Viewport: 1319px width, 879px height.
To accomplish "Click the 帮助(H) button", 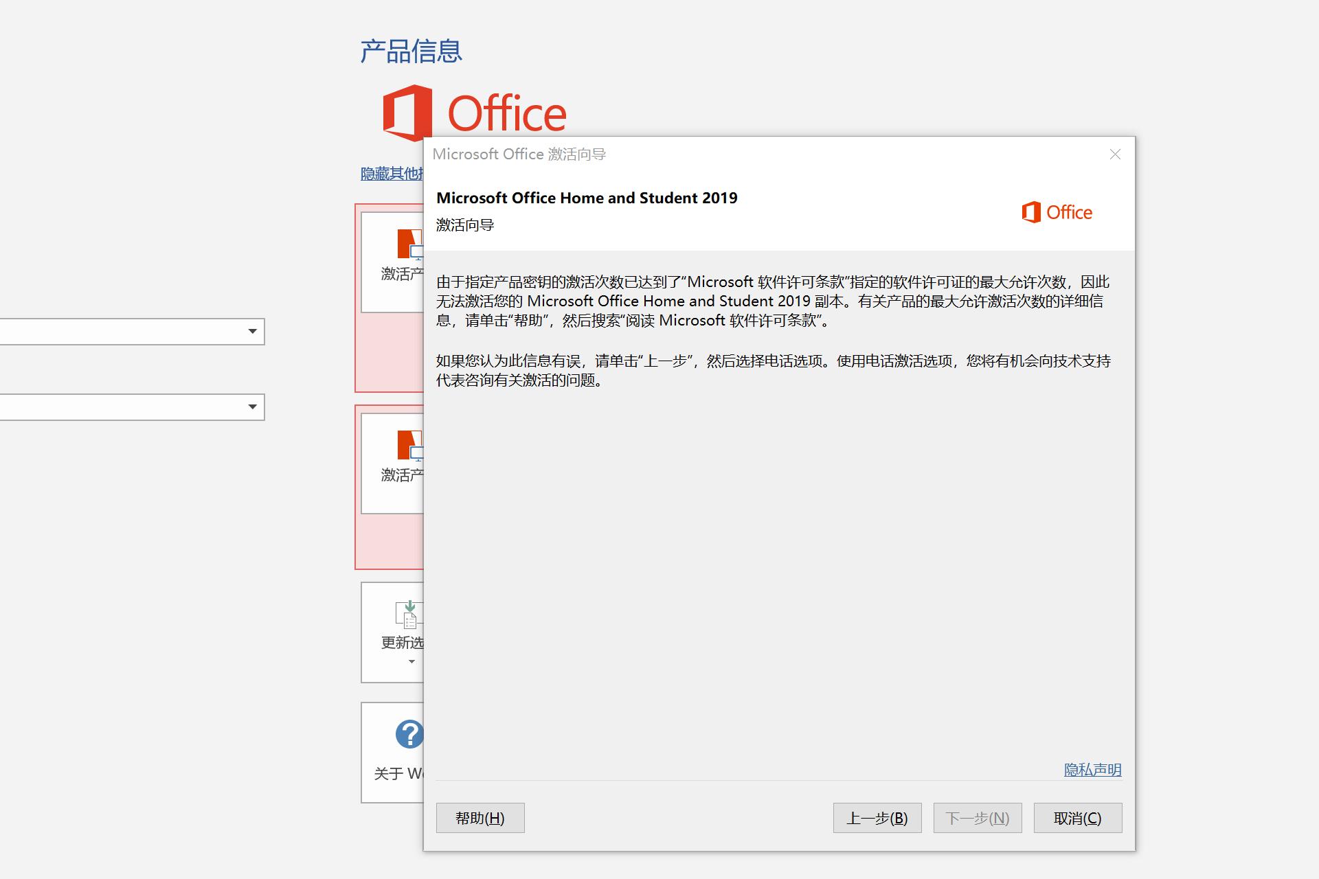I will click(480, 818).
